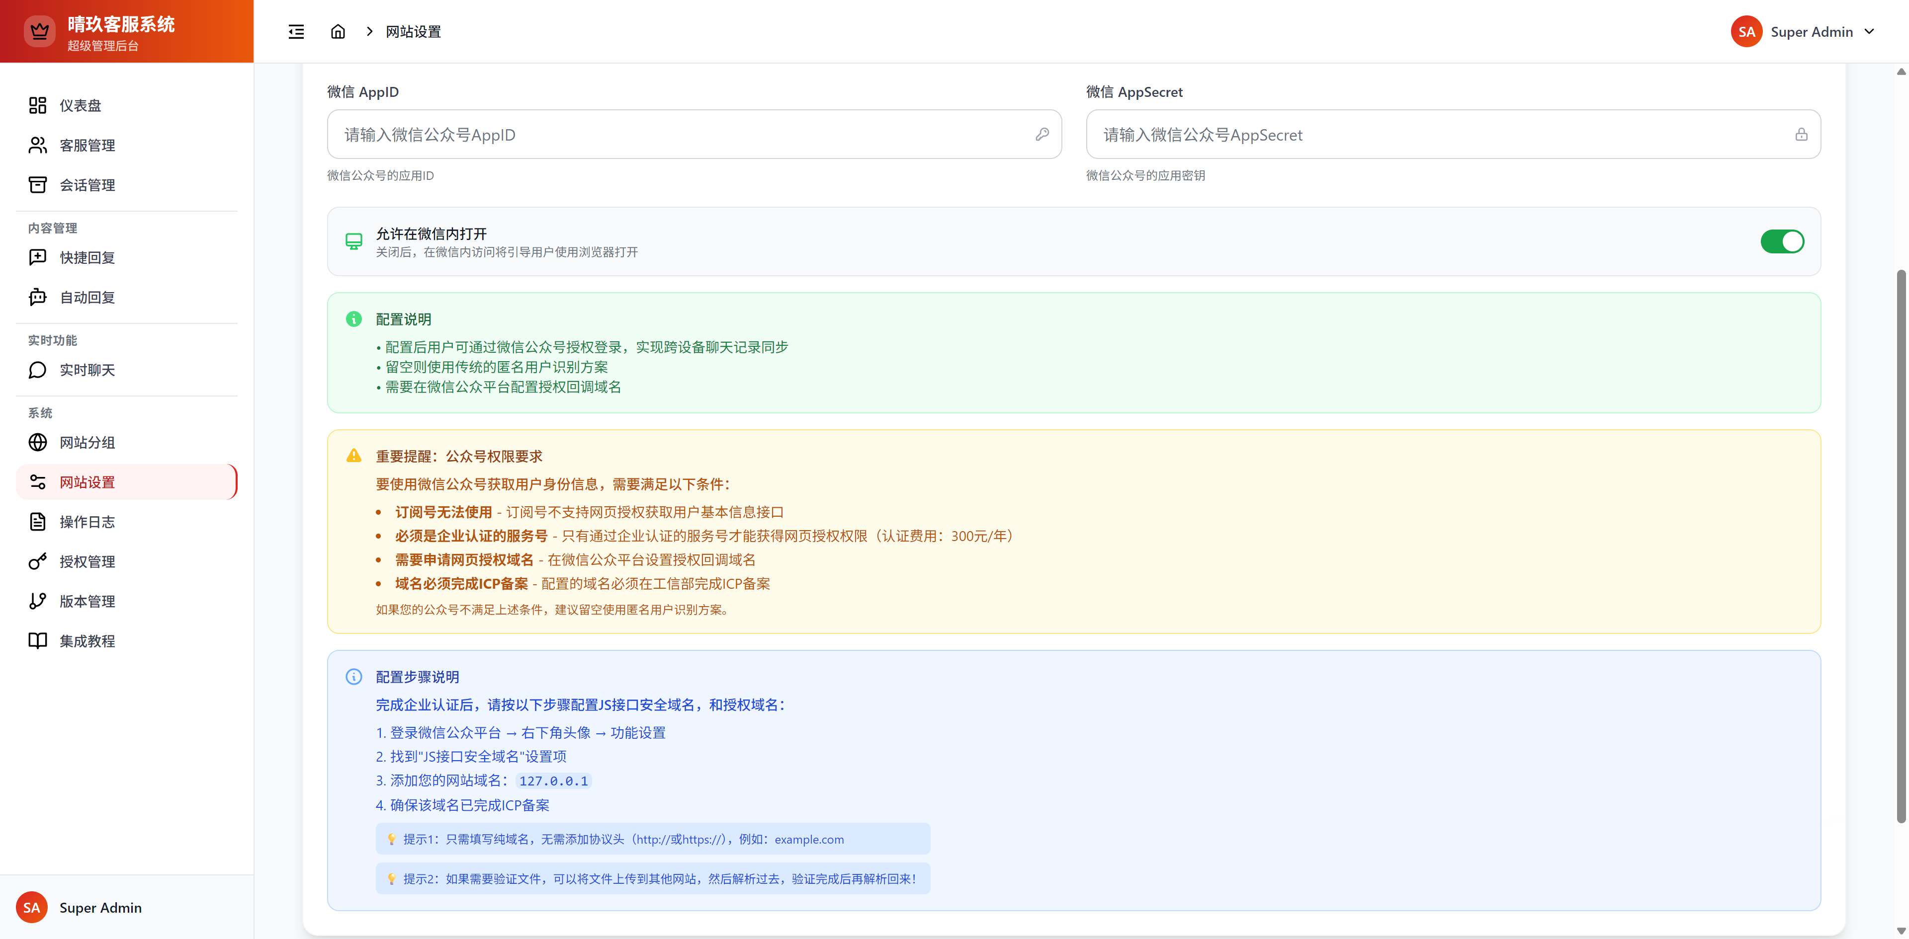Select 自动回复 bot icon

38,297
